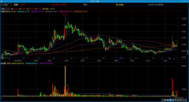The height and width of the screenshot is (102, 189).
Task: Click the SMA(10) 11.23 legend label
Action: coord(23,12)
